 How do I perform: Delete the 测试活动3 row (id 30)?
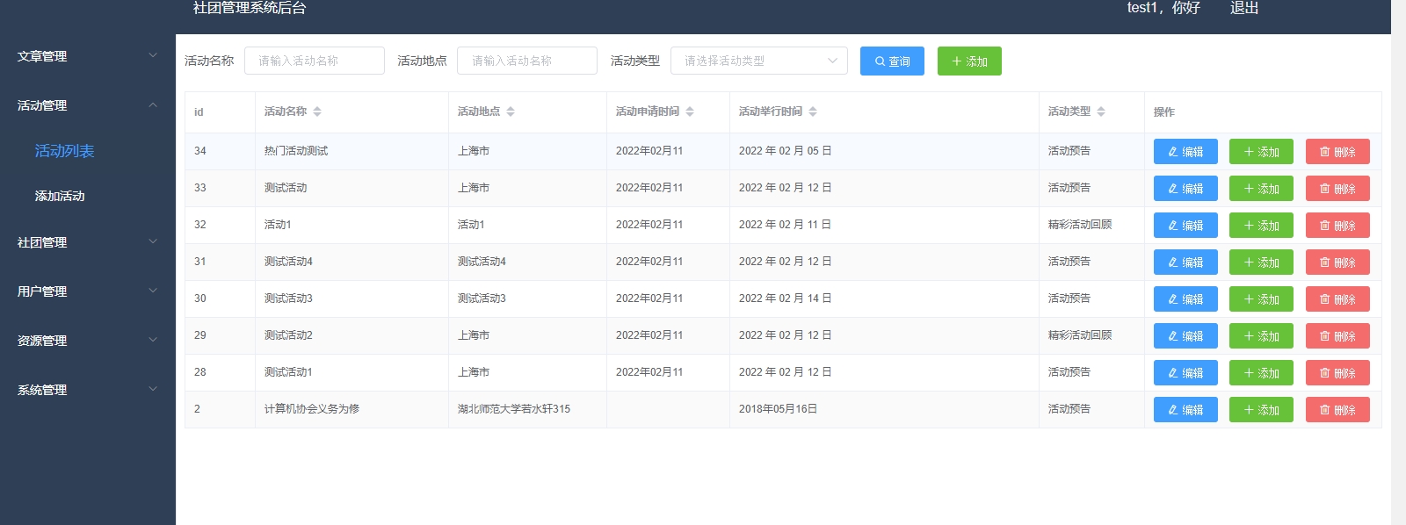[x=1337, y=299]
